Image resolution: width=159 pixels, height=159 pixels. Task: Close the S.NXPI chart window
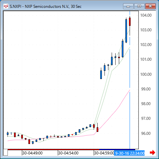pyautogui.click(x=151, y=6)
